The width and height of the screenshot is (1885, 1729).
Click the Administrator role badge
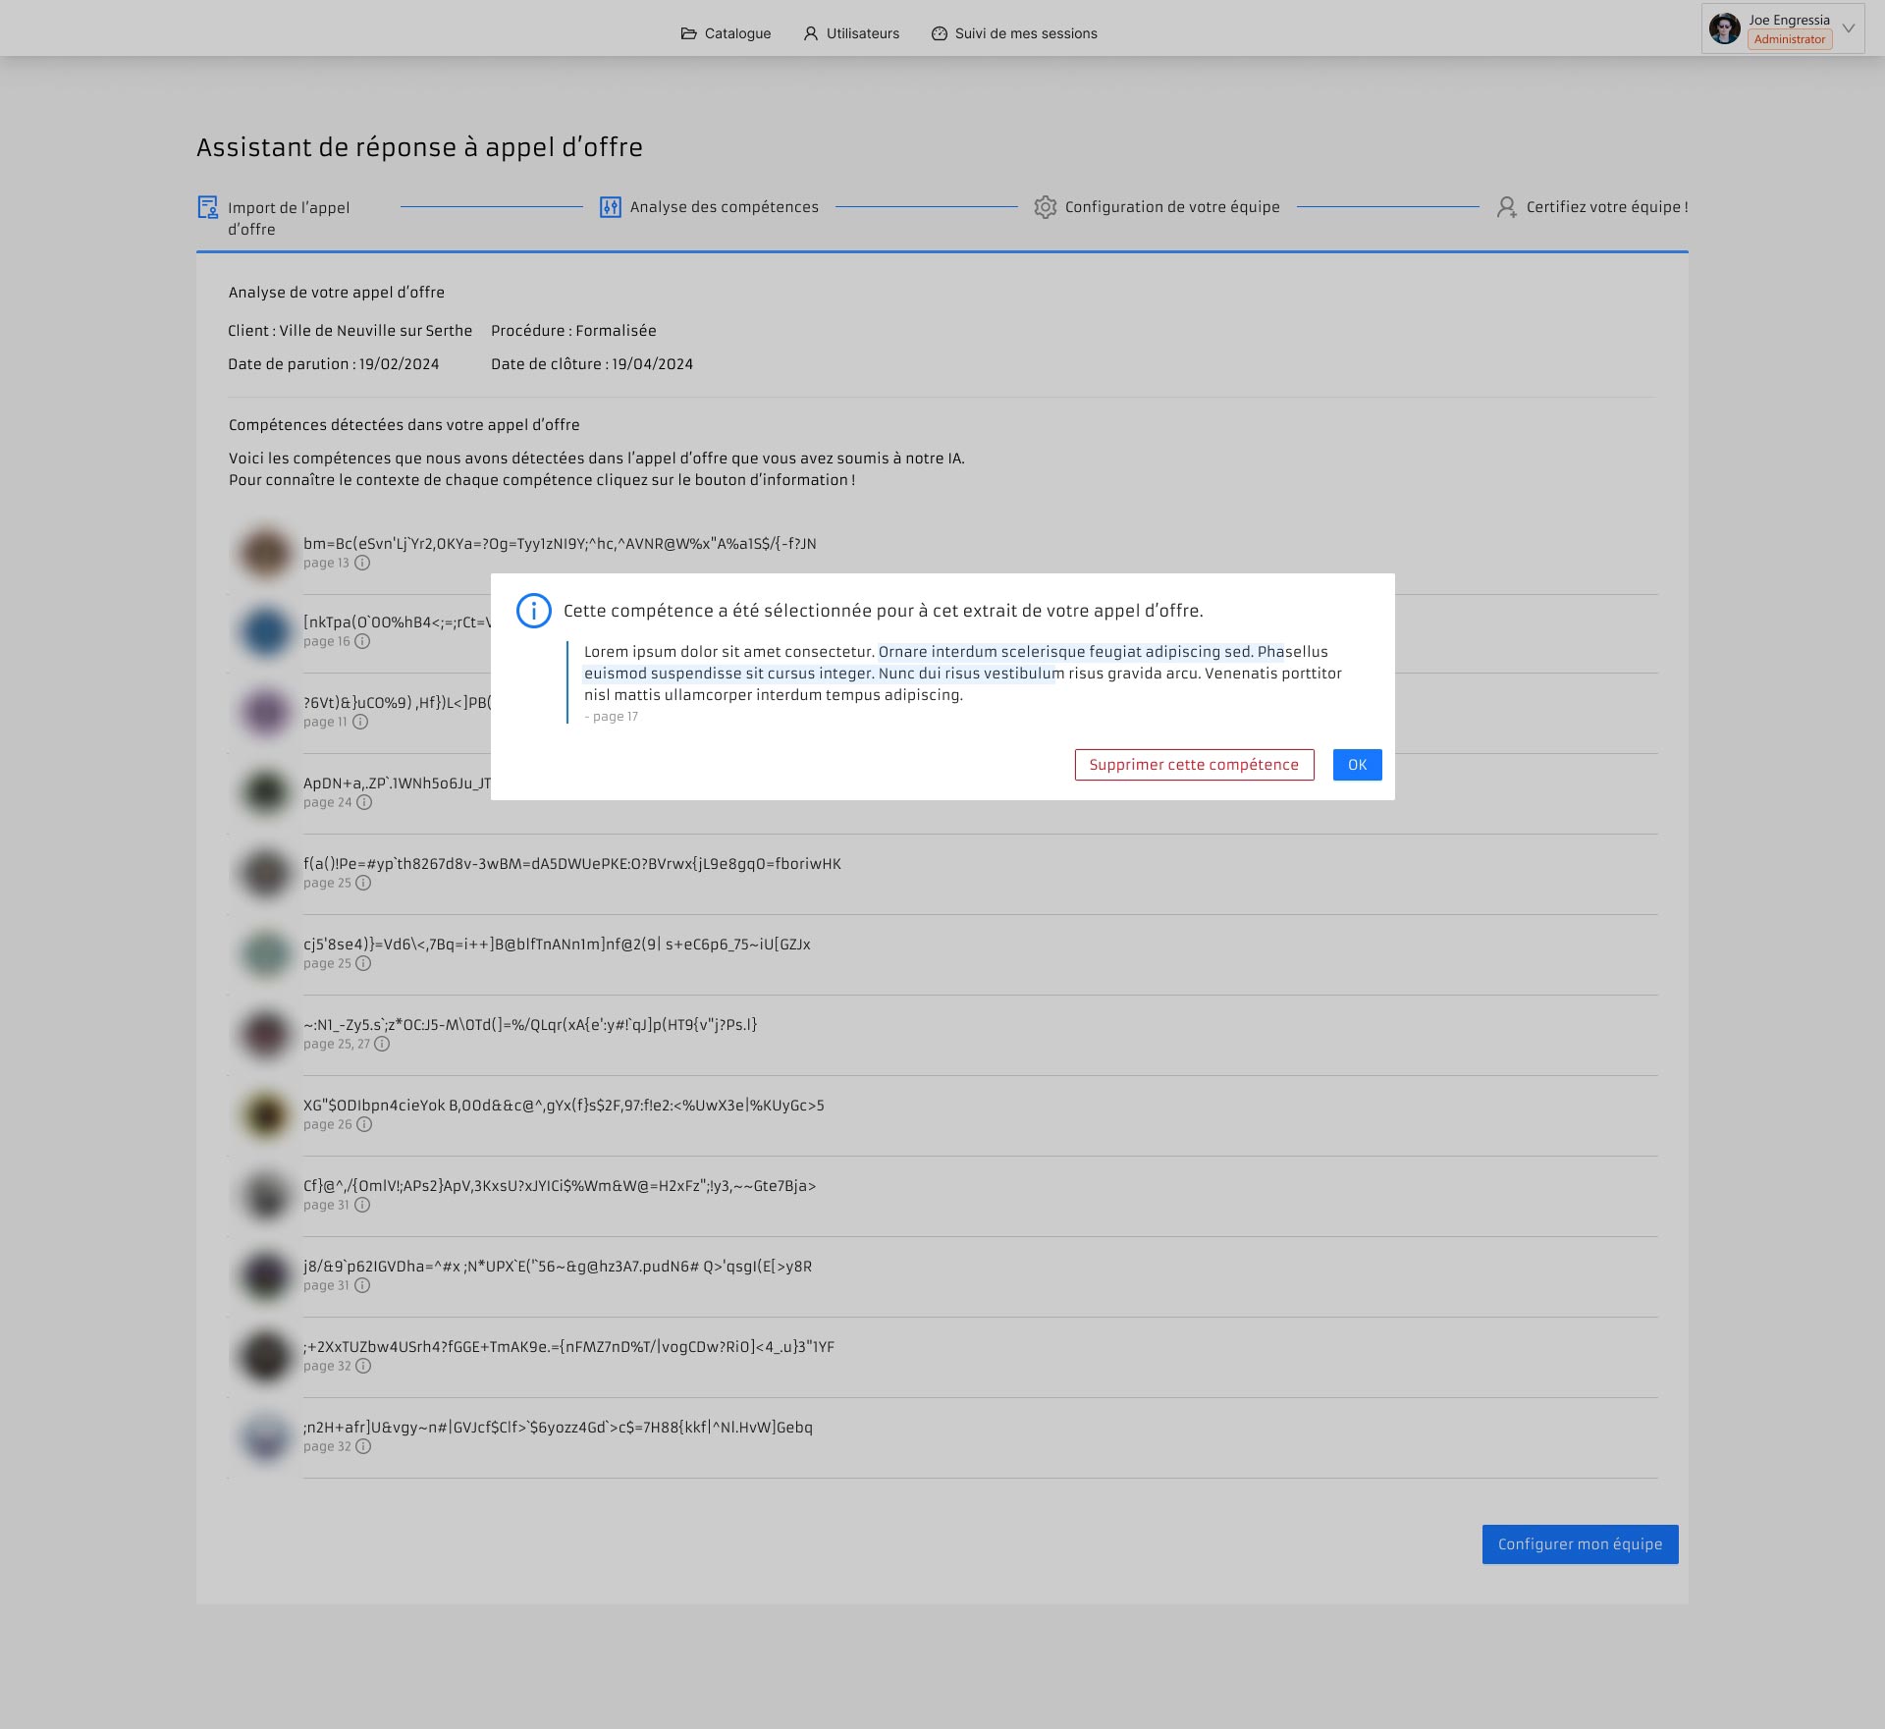[1789, 39]
